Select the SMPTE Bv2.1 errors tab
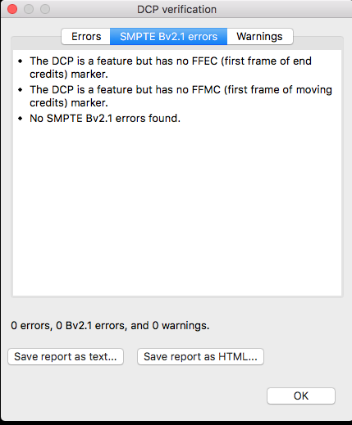The image size is (352, 425). point(168,37)
